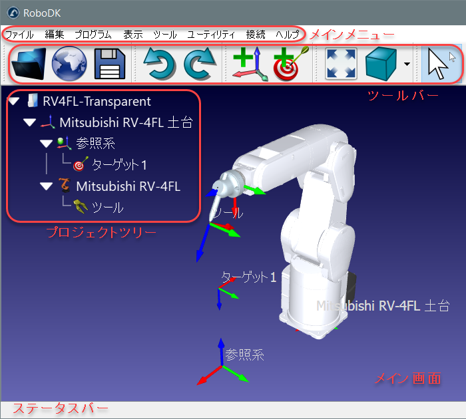The height and width of the screenshot is (419, 466).
Task: Open the プログラム menu
Action: click(93, 35)
